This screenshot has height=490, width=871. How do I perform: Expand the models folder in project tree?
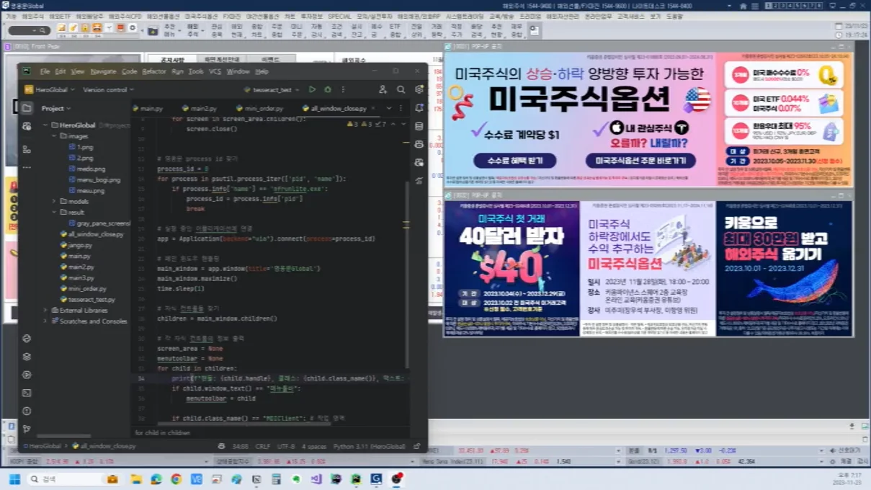[x=54, y=201]
